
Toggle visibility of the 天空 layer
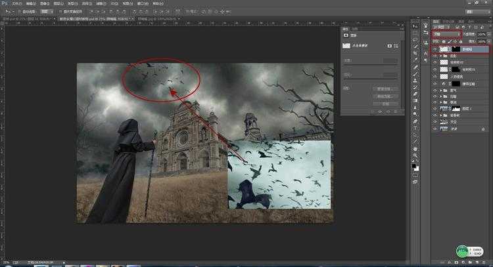pos(434,122)
